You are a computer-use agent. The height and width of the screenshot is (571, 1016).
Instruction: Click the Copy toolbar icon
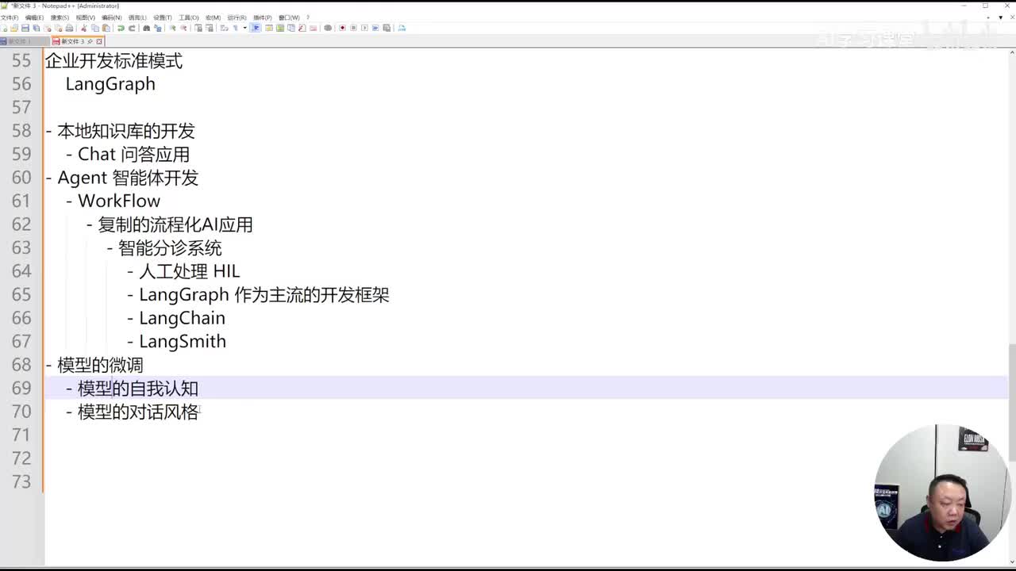[95, 28]
